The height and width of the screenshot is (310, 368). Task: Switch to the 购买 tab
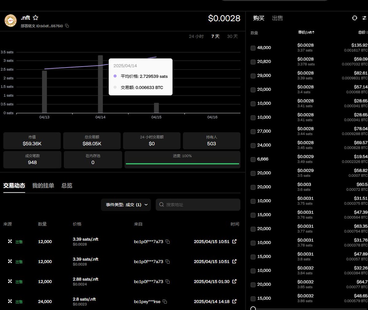[x=259, y=18]
